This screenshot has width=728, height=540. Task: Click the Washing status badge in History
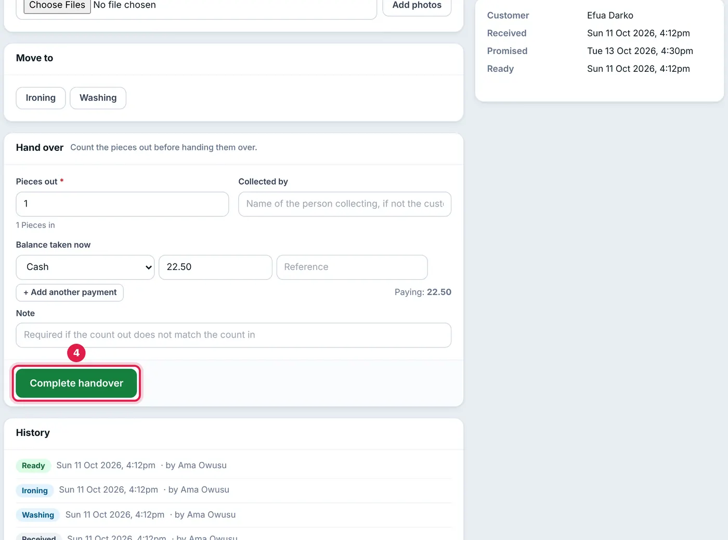point(38,515)
